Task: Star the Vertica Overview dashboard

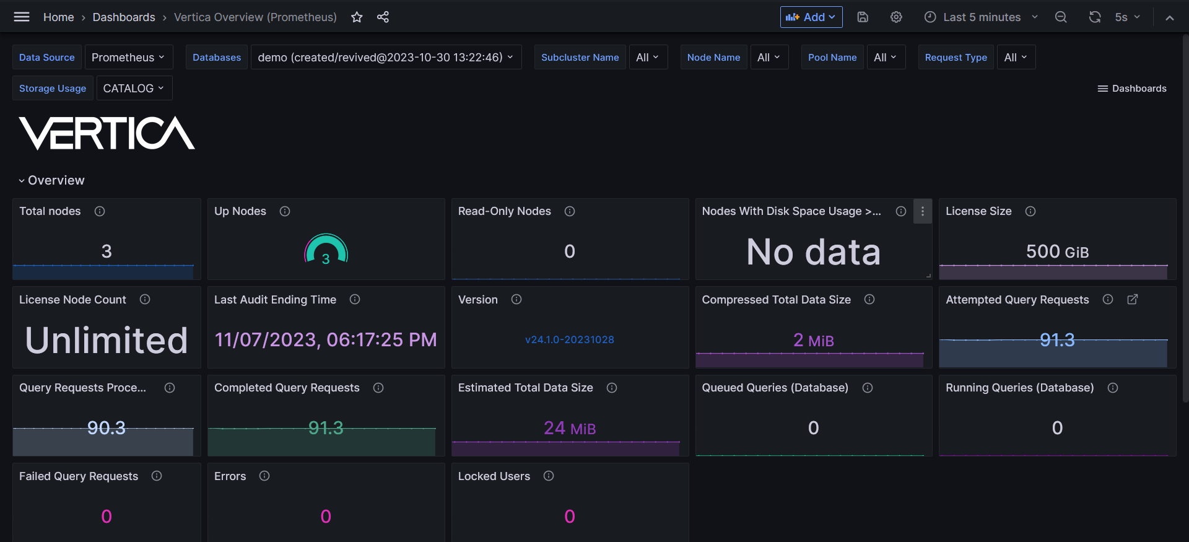Action: [357, 17]
